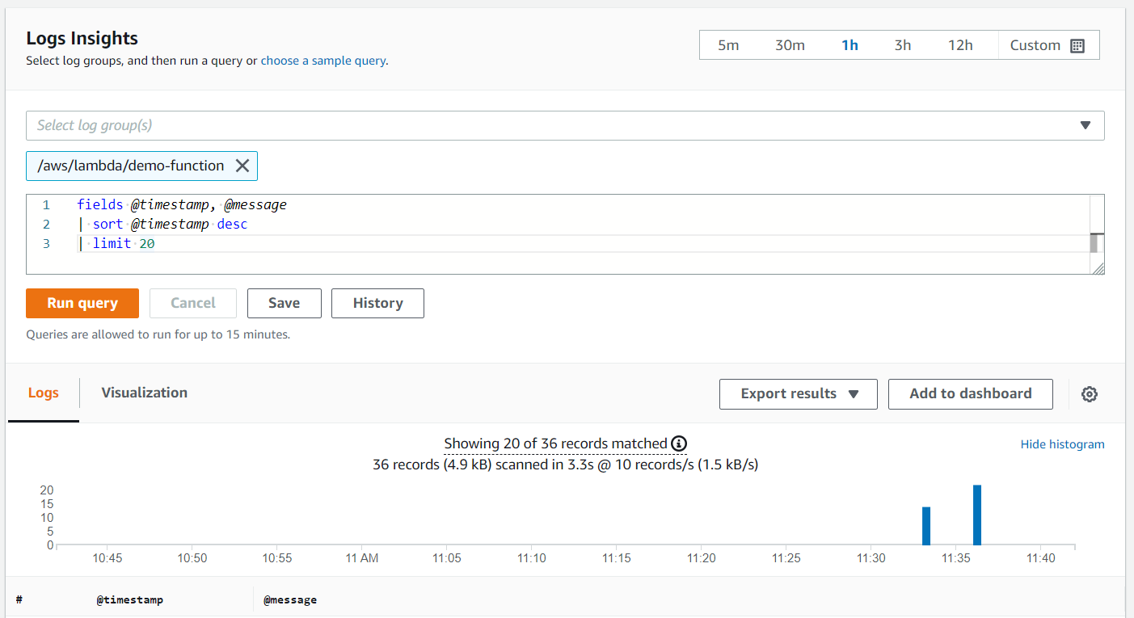Open the Export results dropdown
The height and width of the screenshot is (618, 1134).
point(798,394)
